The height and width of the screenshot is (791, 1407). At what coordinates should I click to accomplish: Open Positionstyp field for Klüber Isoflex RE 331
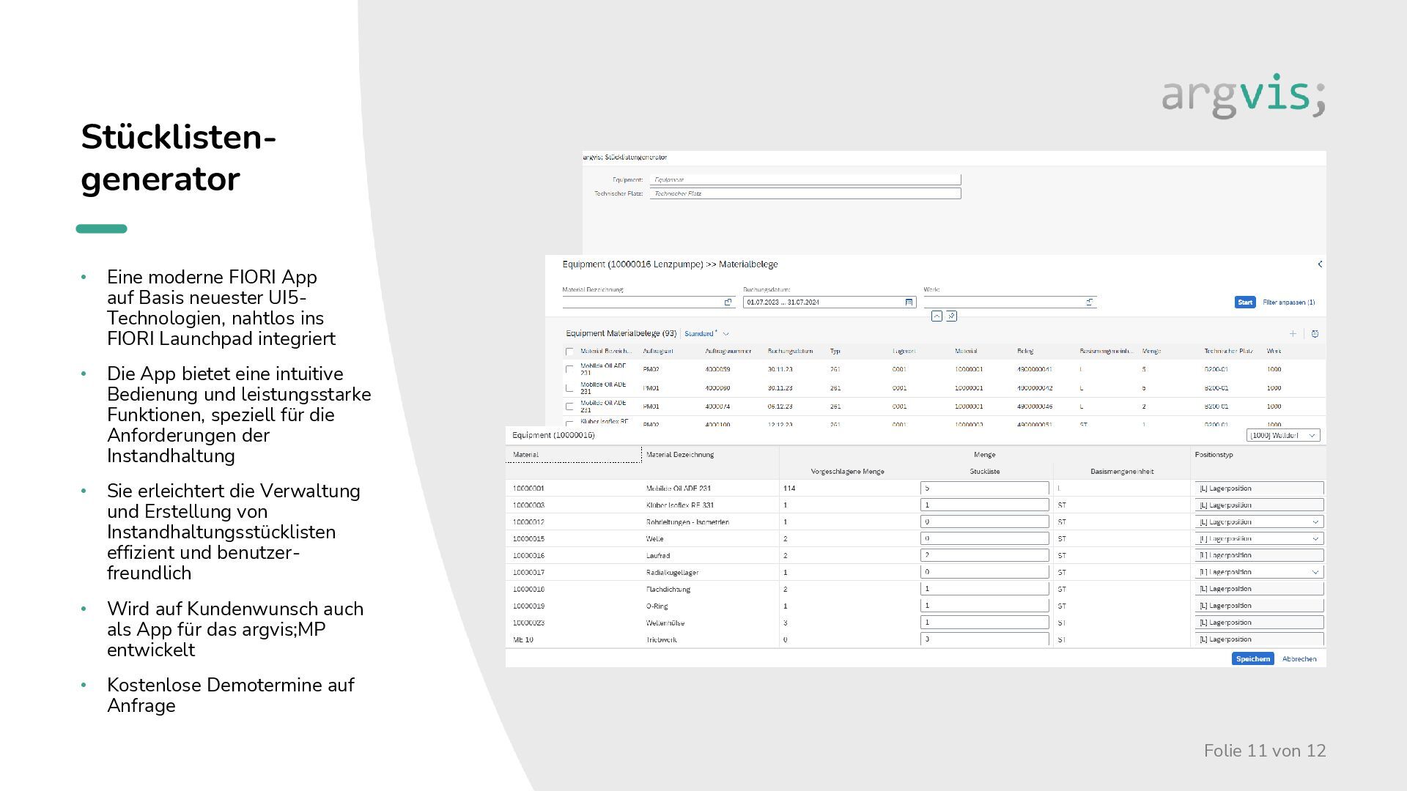coord(1259,505)
